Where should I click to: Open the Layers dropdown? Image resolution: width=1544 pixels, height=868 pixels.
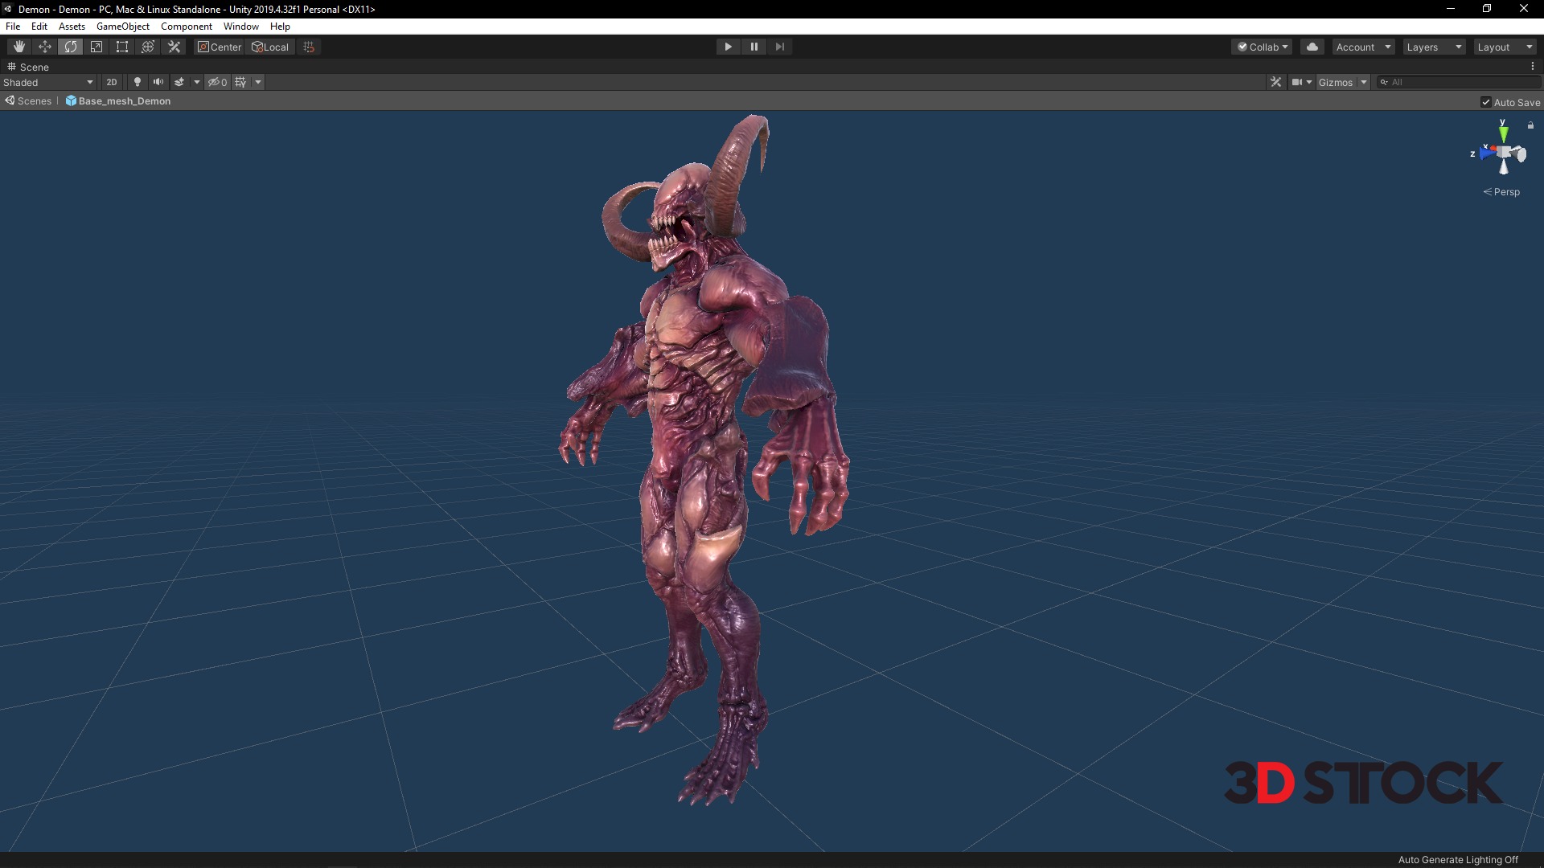(x=1434, y=47)
